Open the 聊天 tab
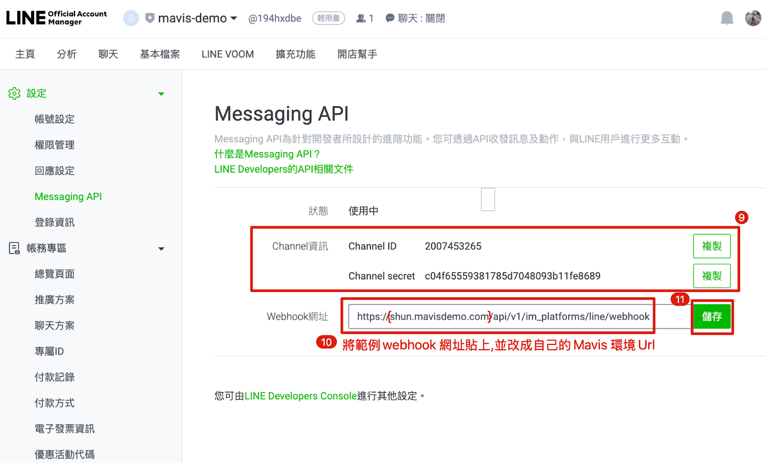Image resolution: width=766 pixels, height=463 pixels. tap(108, 54)
